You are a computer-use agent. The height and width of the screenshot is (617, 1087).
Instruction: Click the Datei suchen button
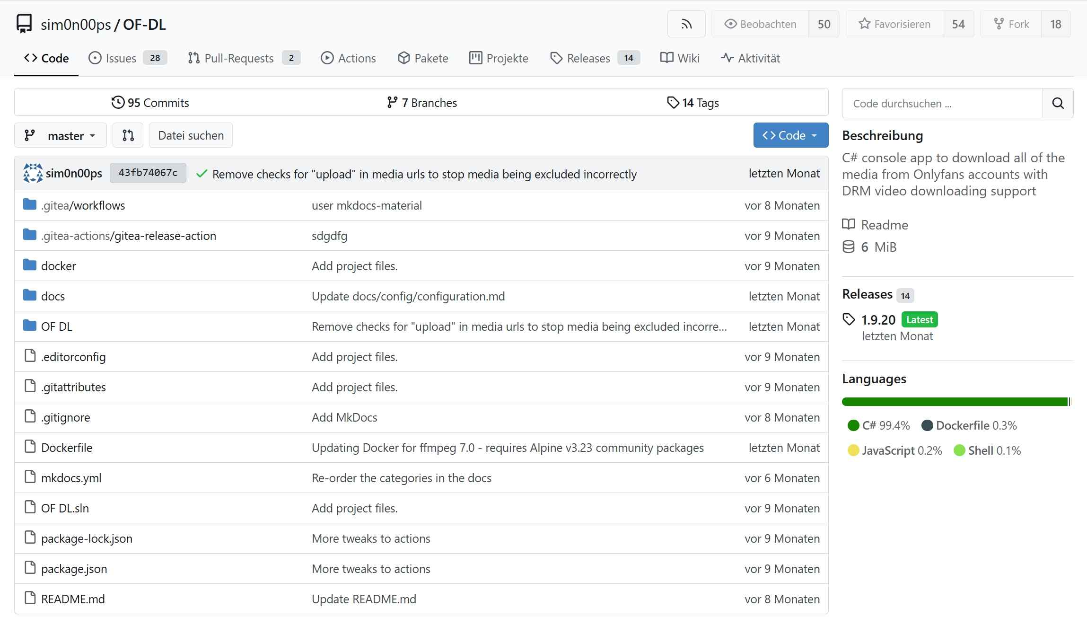[x=191, y=135]
